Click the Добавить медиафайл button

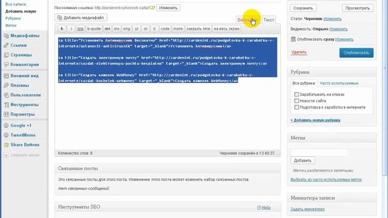click(x=81, y=18)
